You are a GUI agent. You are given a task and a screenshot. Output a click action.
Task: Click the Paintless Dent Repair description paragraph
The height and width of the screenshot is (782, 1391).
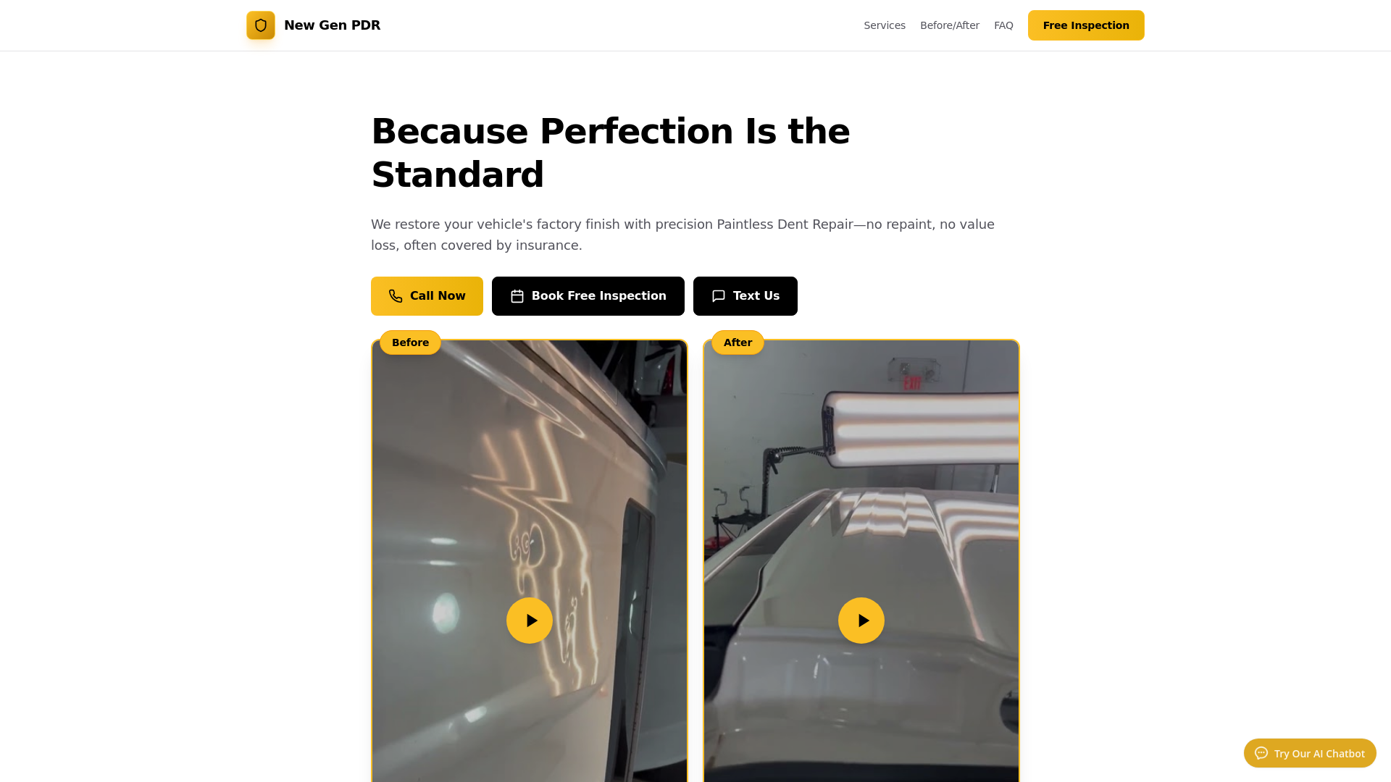pos(682,235)
